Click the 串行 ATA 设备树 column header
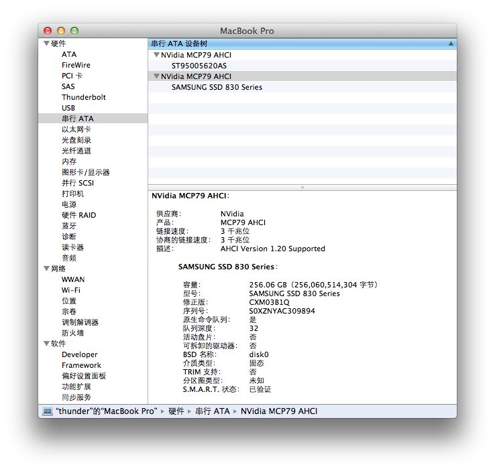 [x=302, y=44]
